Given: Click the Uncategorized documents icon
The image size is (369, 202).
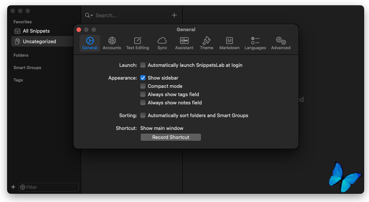Looking at the screenshot, I should pyautogui.click(x=17, y=41).
